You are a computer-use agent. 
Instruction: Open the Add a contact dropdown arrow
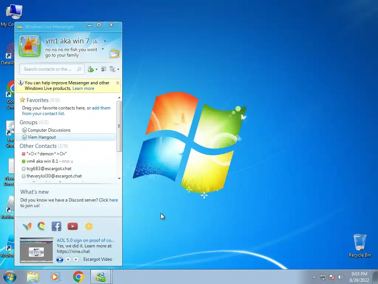pyautogui.click(x=96, y=70)
